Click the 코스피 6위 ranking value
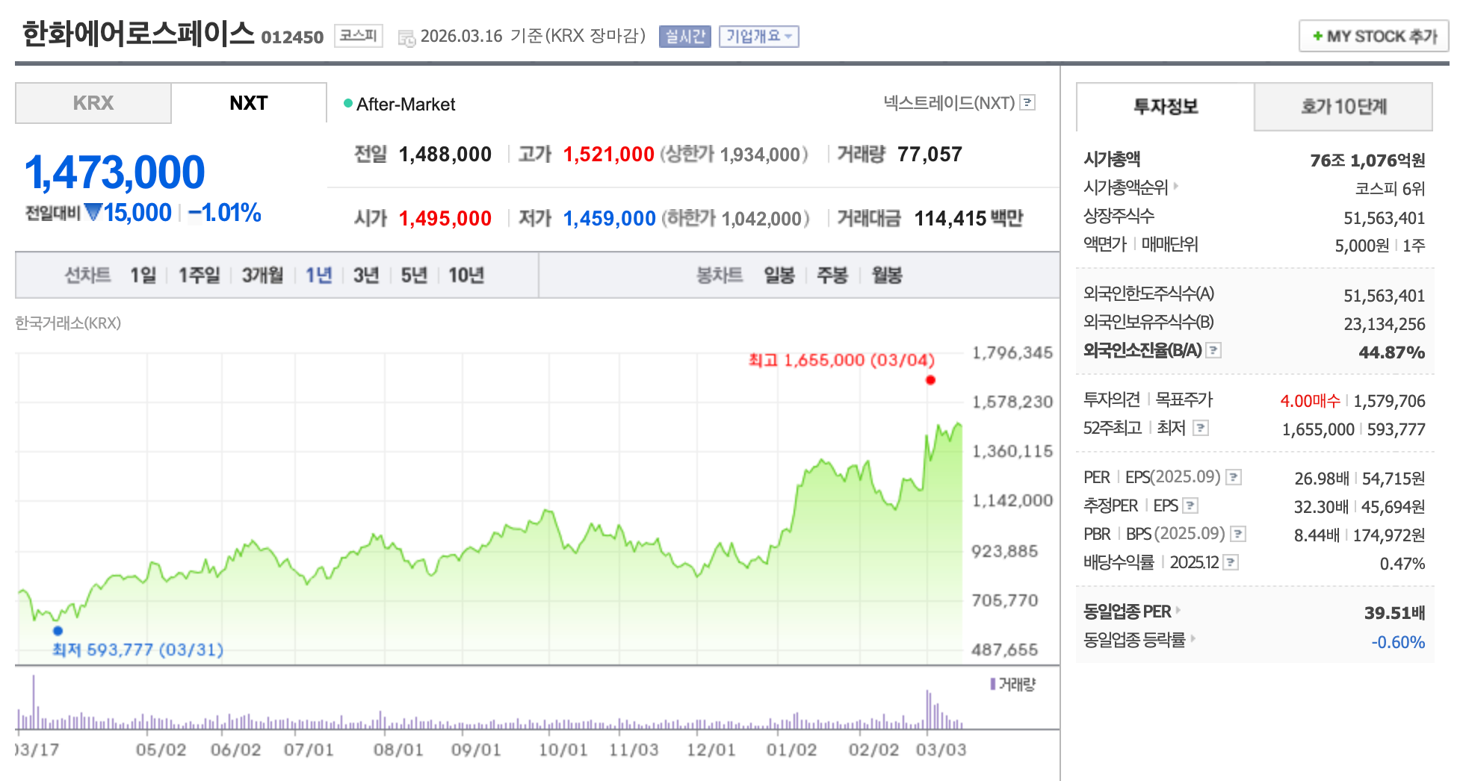Screen dimensions: 1463x781 pyautogui.click(x=1390, y=189)
